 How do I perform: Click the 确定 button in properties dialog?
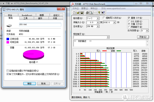pos(30,84)
